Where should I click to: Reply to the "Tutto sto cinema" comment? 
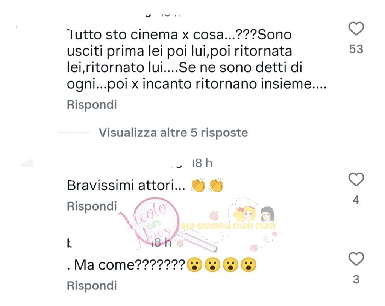point(92,105)
